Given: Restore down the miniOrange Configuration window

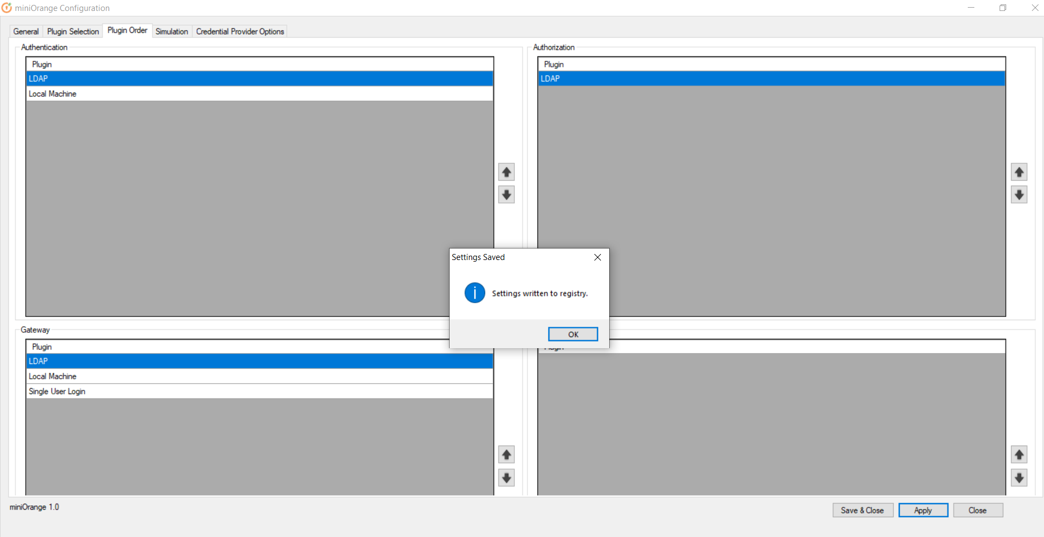Looking at the screenshot, I should (1003, 8).
